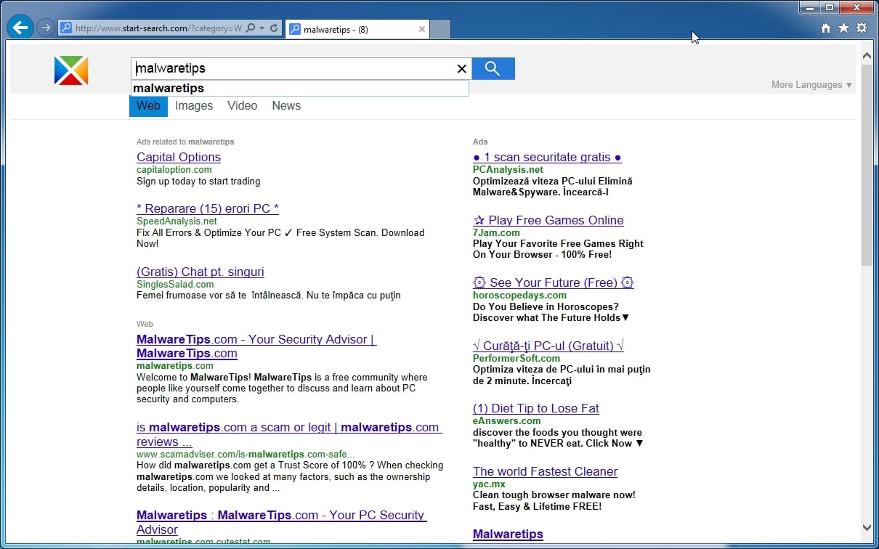Click the http://www.start-search.com address field
This screenshot has width=879, height=549.
click(x=158, y=28)
